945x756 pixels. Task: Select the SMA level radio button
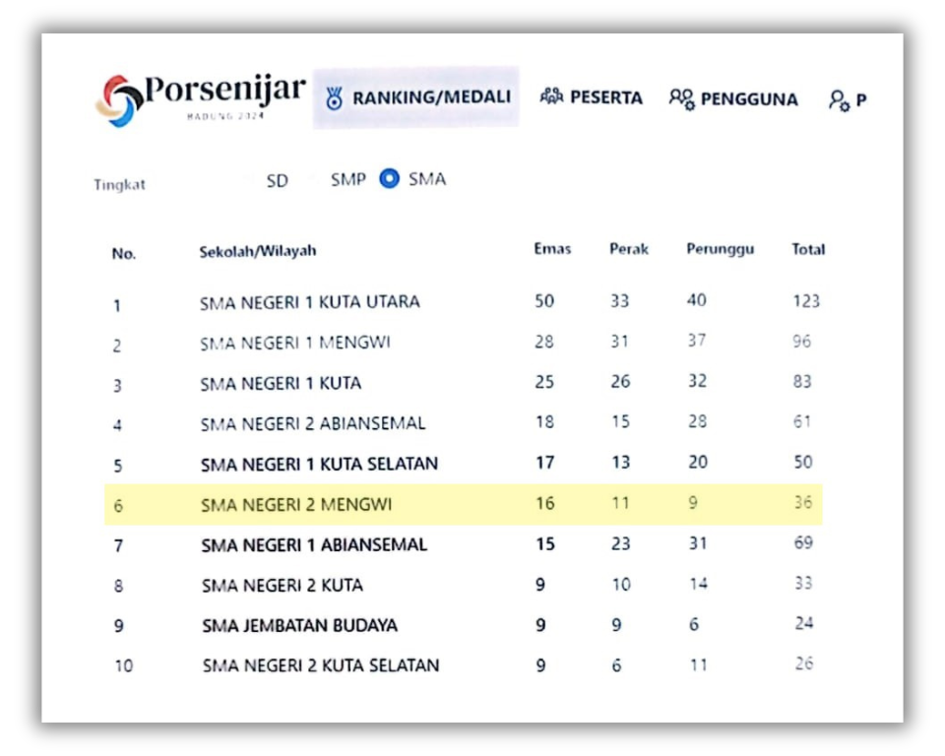pos(390,178)
